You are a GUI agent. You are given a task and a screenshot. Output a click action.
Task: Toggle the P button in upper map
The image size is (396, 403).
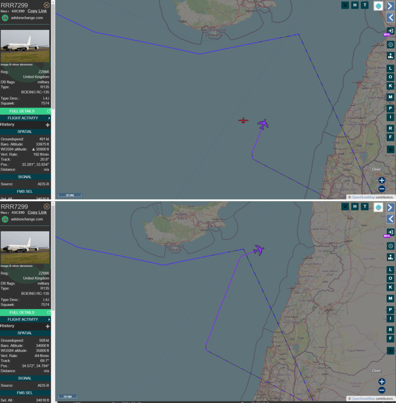click(390, 109)
